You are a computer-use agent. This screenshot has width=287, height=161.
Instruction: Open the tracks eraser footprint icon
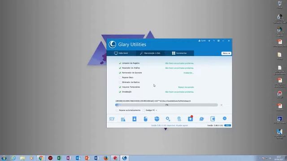tap(179, 119)
